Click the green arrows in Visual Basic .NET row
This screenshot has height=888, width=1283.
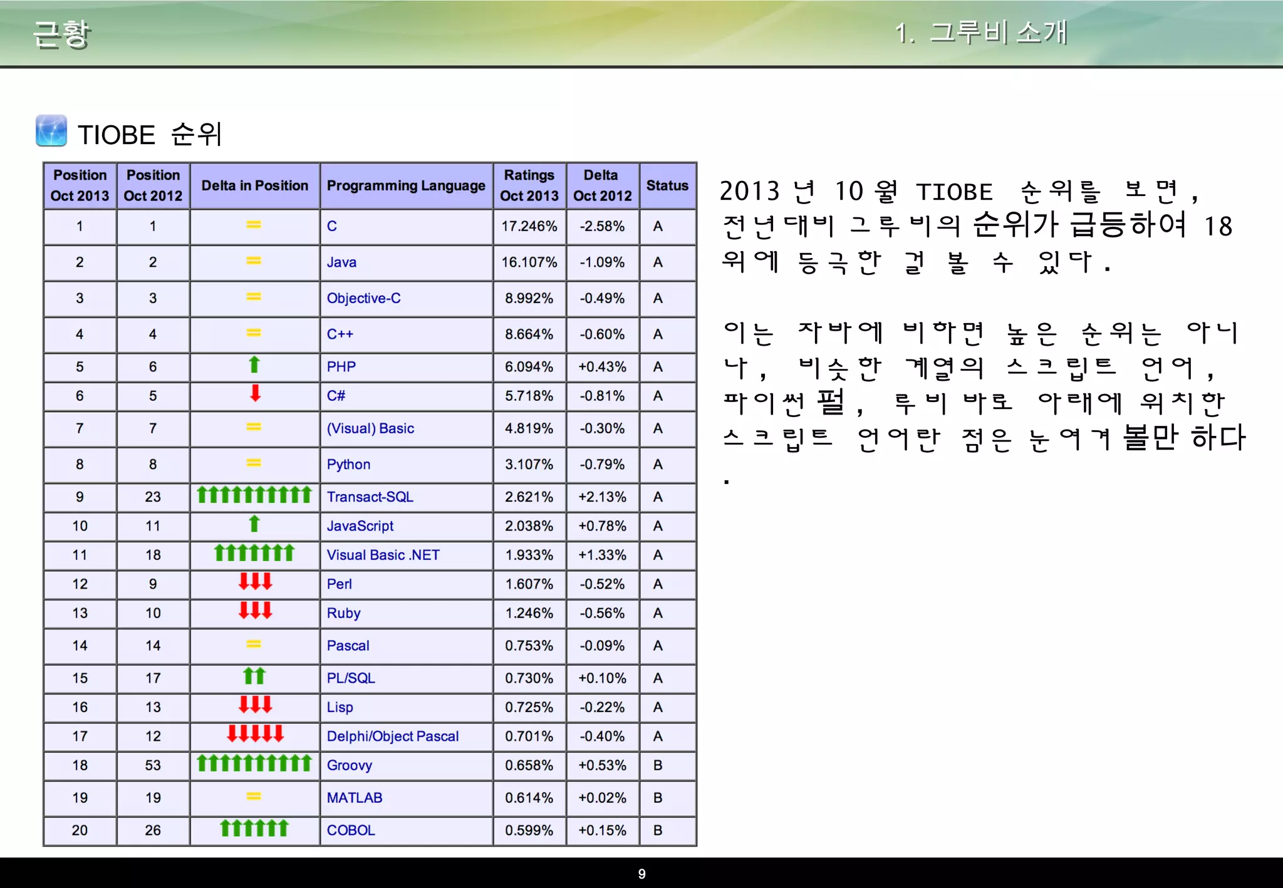click(254, 553)
